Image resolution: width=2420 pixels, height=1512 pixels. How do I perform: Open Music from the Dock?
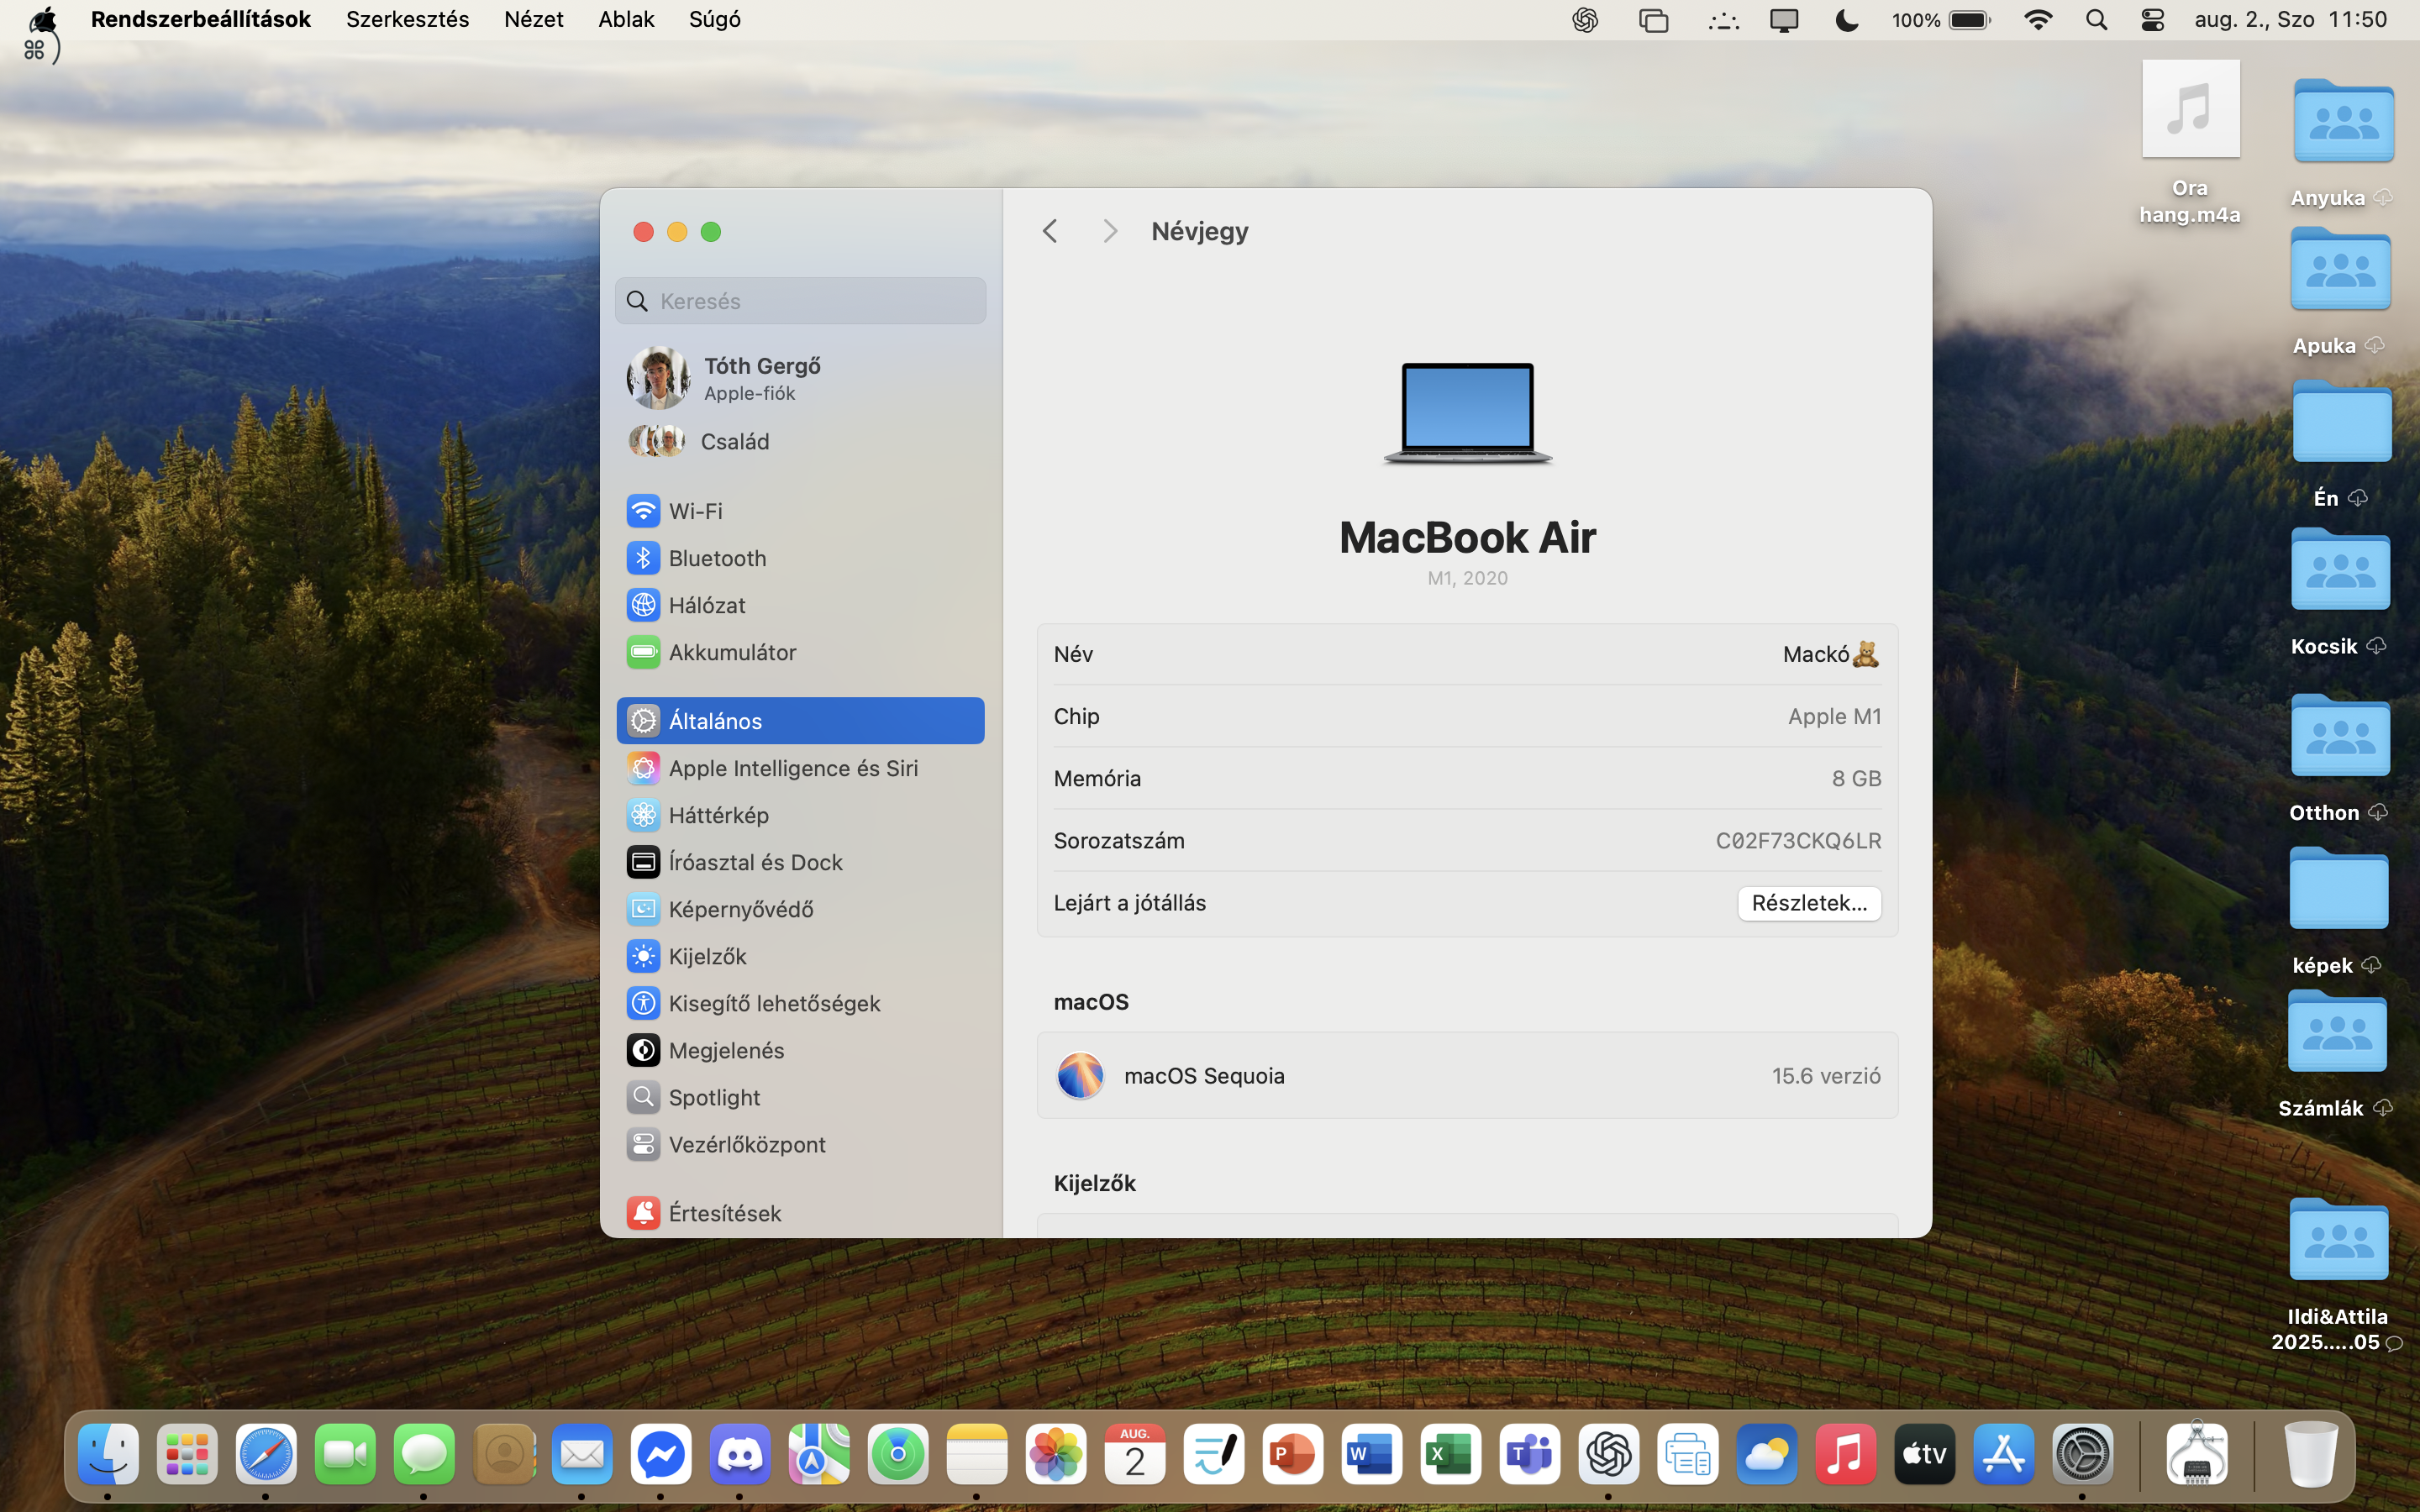1846,1455
